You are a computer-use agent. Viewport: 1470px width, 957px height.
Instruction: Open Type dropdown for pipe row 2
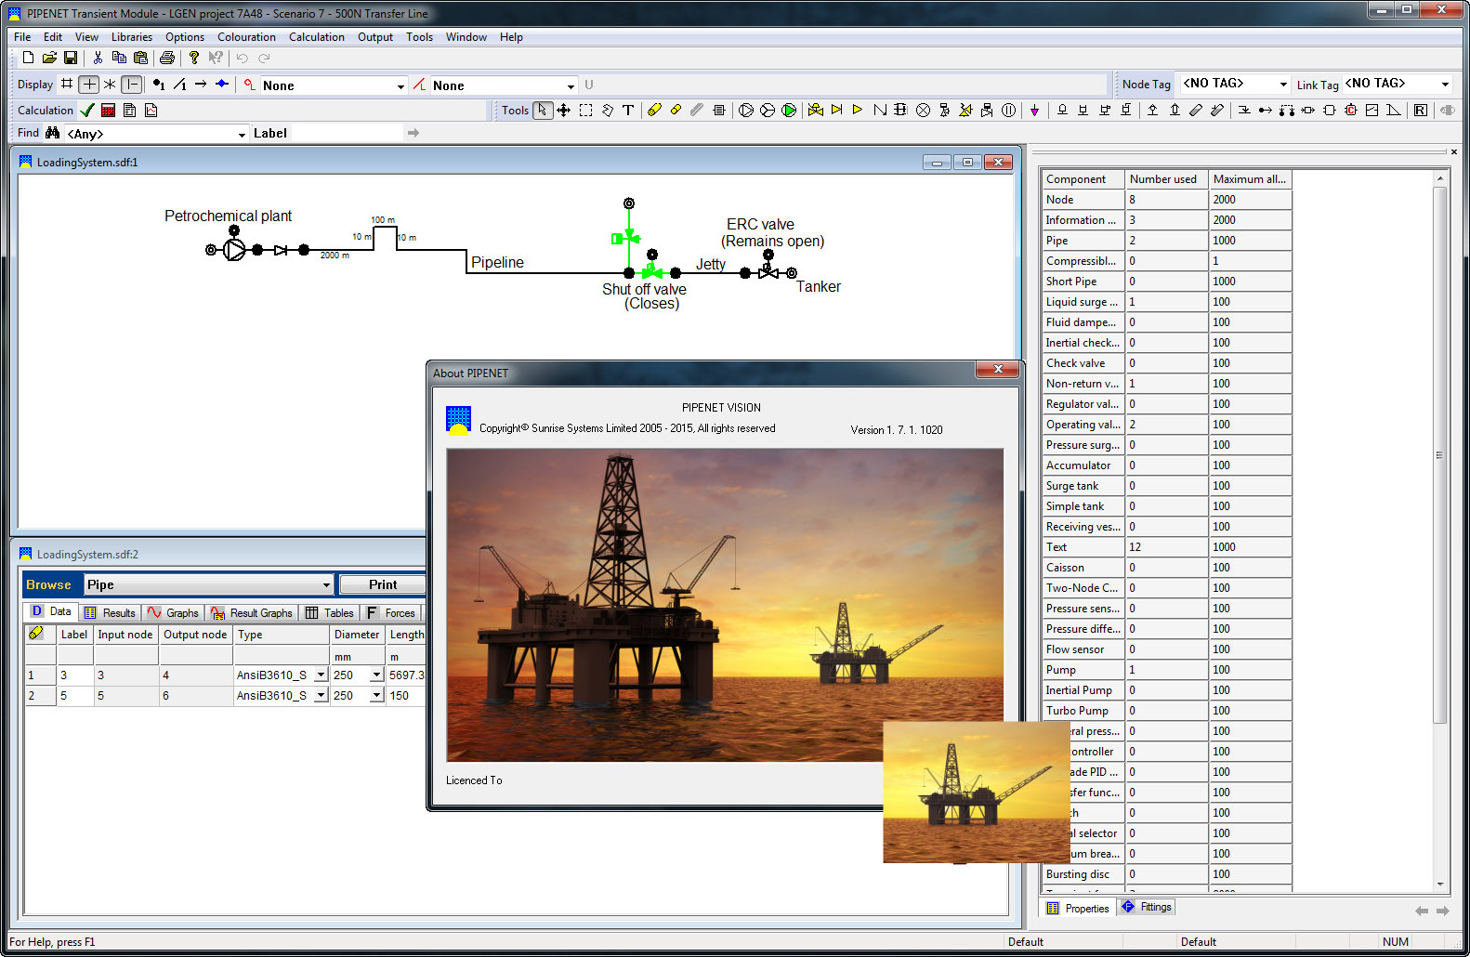coord(322,696)
